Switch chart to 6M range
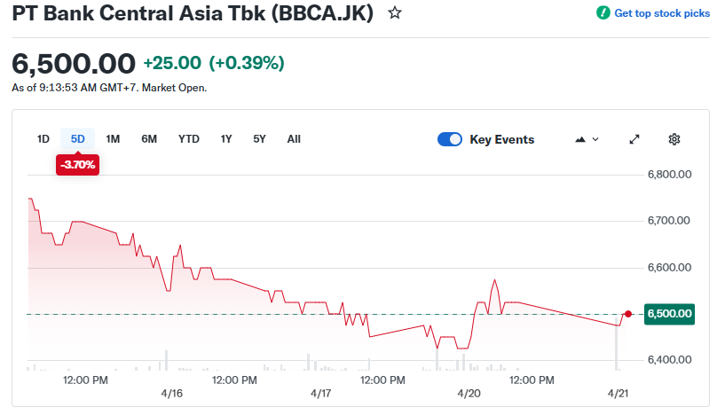Screen dimensions: 717x415 coord(149,139)
